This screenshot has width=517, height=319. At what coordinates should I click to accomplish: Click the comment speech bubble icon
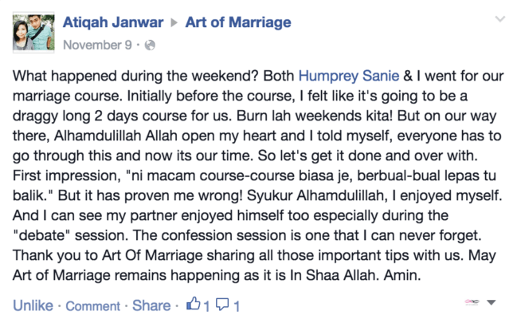[222, 304]
